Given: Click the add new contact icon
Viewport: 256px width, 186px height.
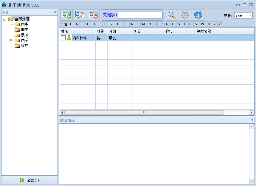Looking at the screenshot, I should pyautogui.click(x=66, y=15).
